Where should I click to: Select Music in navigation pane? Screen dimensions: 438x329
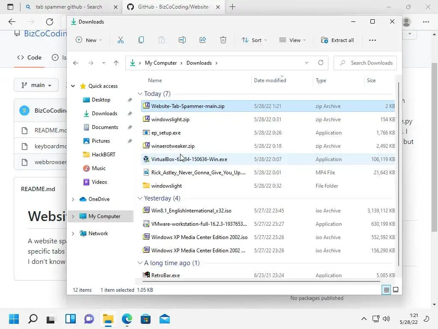(x=99, y=168)
